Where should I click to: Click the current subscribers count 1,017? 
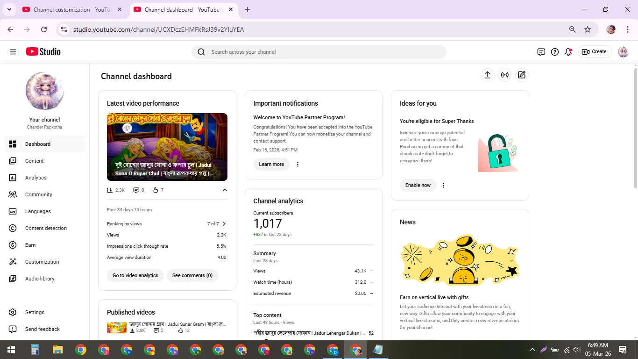point(268,223)
